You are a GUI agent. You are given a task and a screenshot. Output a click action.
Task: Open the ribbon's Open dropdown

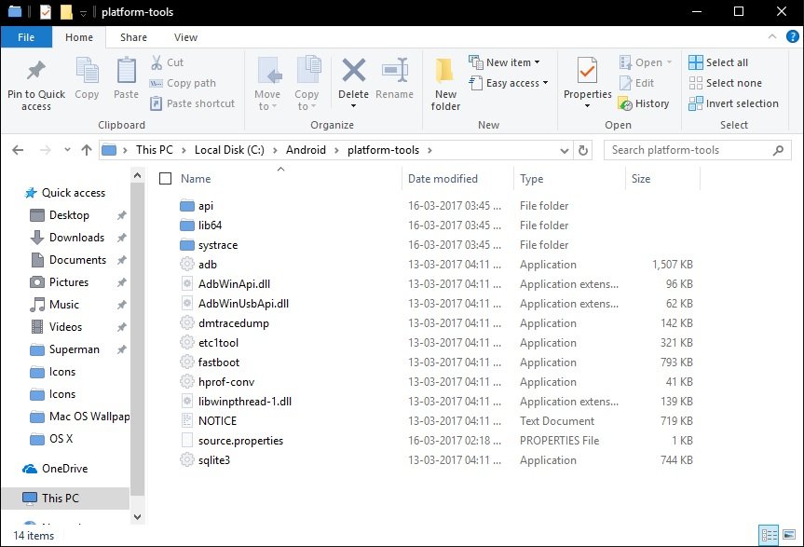(x=645, y=62)
